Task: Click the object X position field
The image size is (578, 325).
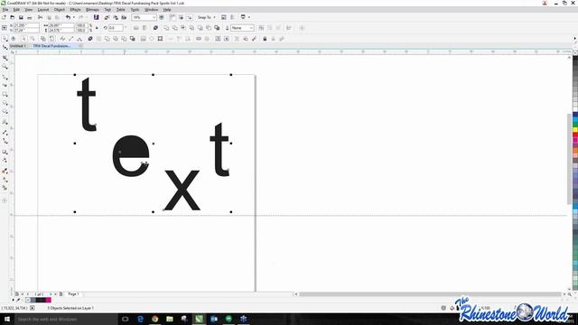Action: point(26,25)
